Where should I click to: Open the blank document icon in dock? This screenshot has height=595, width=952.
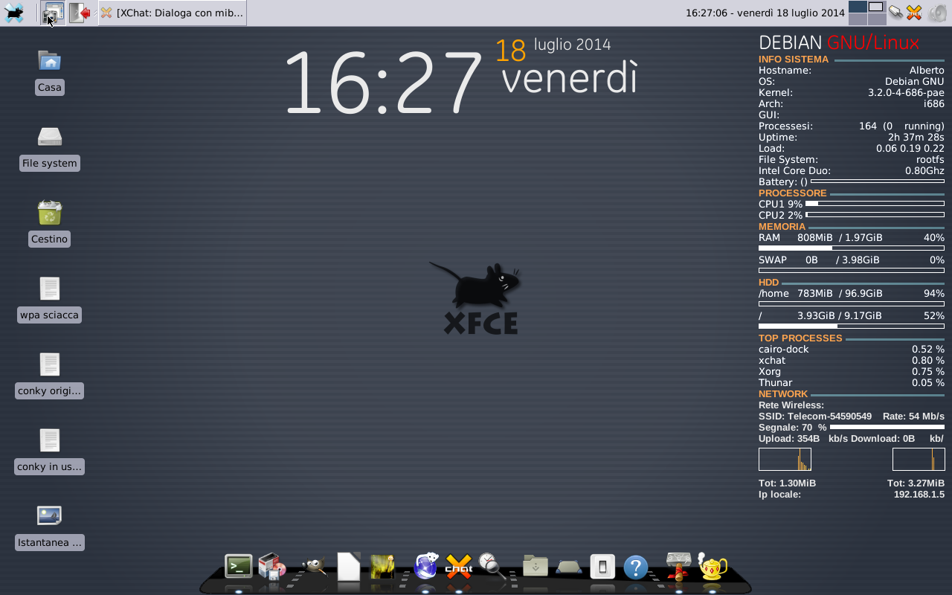pyautogui.click(x=349, y=567)
